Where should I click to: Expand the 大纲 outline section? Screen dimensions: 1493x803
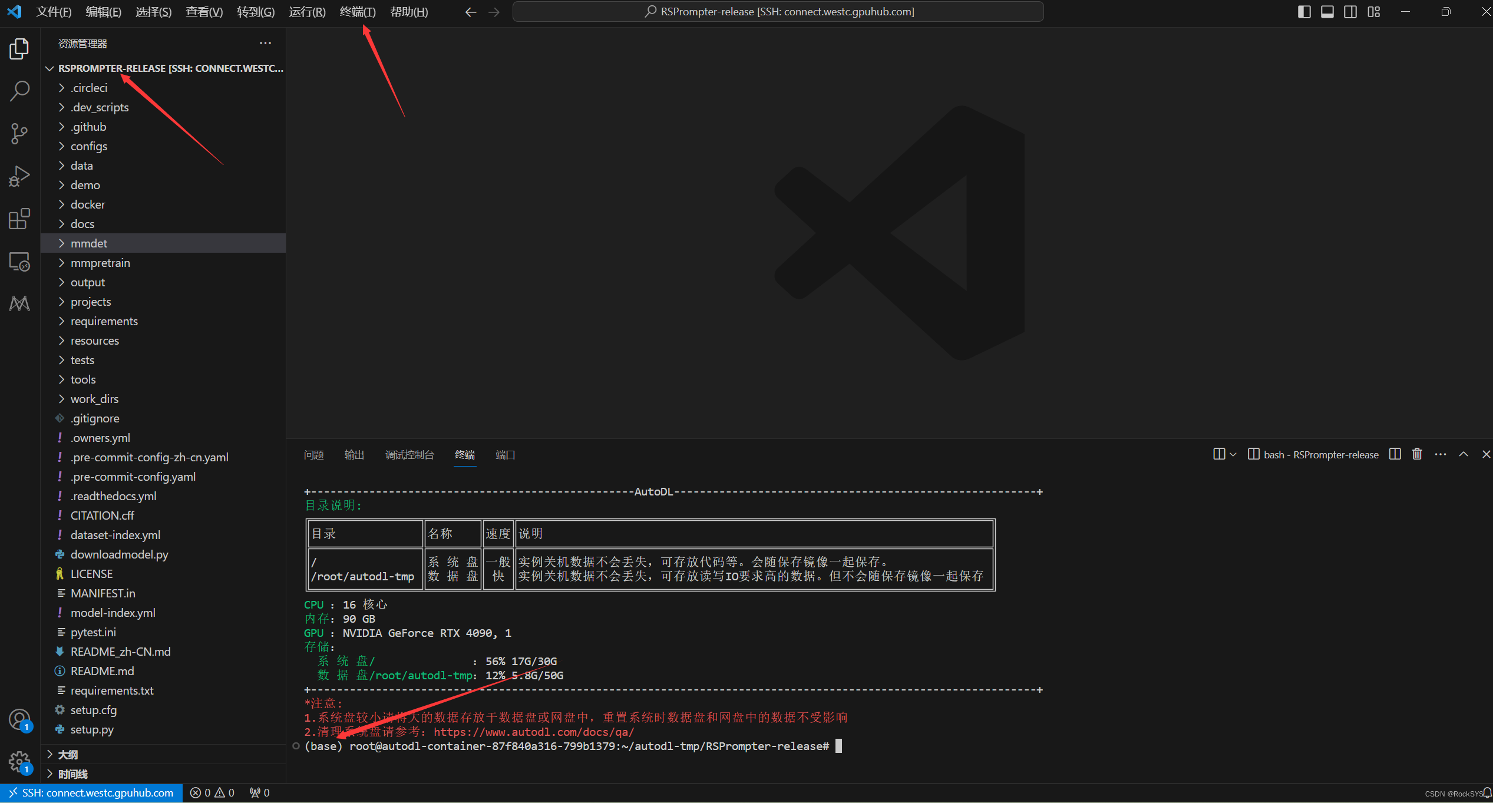point(68,755)
